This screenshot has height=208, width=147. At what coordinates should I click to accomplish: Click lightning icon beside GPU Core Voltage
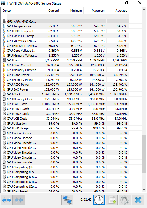pos(4,51)
